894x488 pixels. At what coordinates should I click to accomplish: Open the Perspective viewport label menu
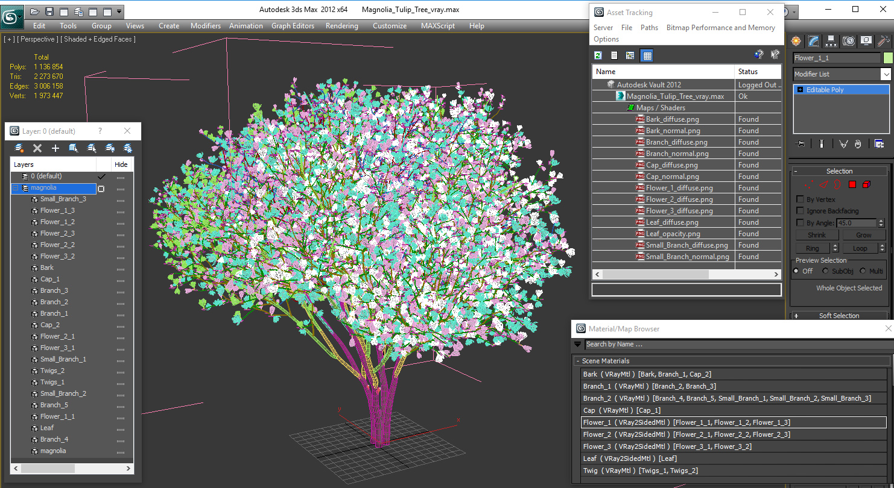[38, 39]
